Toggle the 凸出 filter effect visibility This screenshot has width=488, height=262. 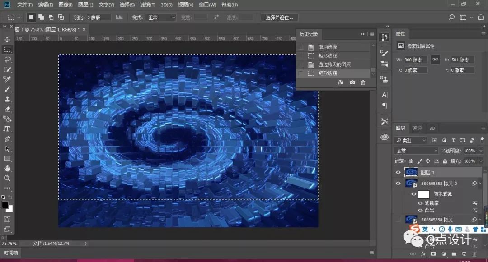pyautogui.click(x=420, y=210)
